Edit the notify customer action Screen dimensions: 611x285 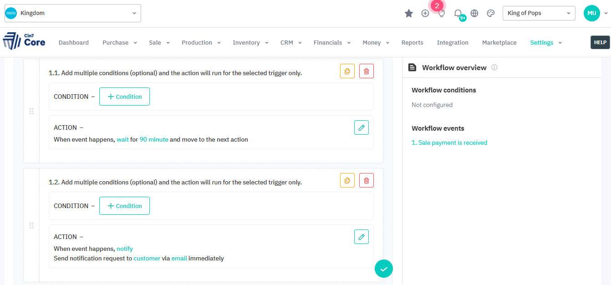pos(361,237)
